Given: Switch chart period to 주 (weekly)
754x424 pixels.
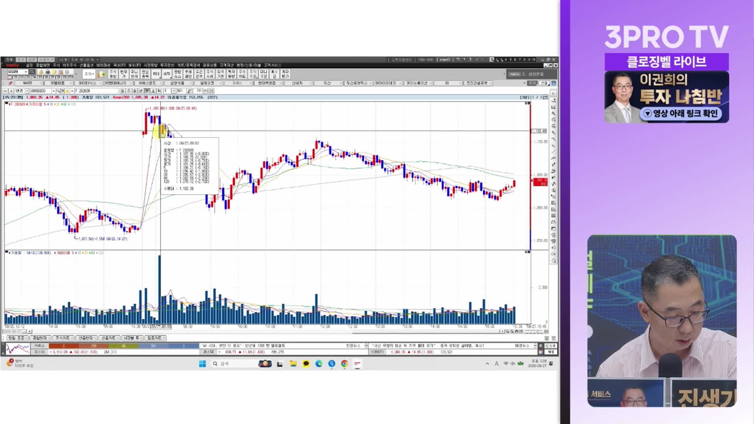Looking at the screenshot, I should (x=129, y=91).
